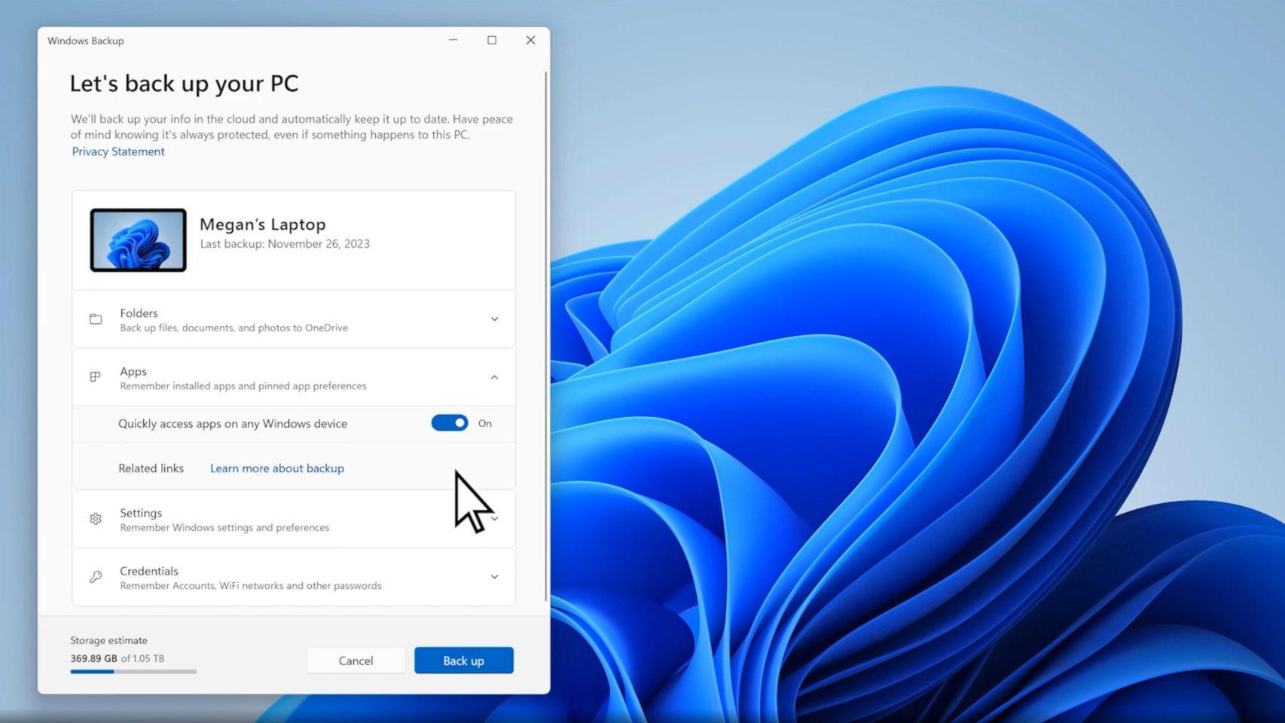Expand the Settings section chevron

point(494,519)
